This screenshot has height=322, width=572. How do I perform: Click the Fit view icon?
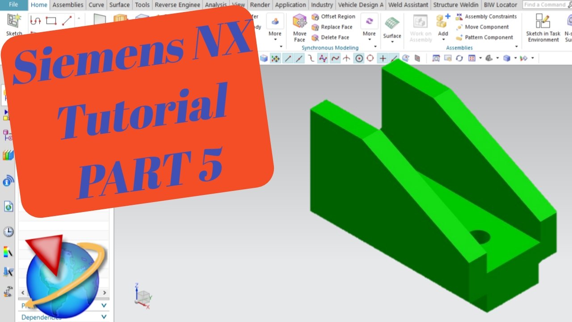click(x=436, y=58)
